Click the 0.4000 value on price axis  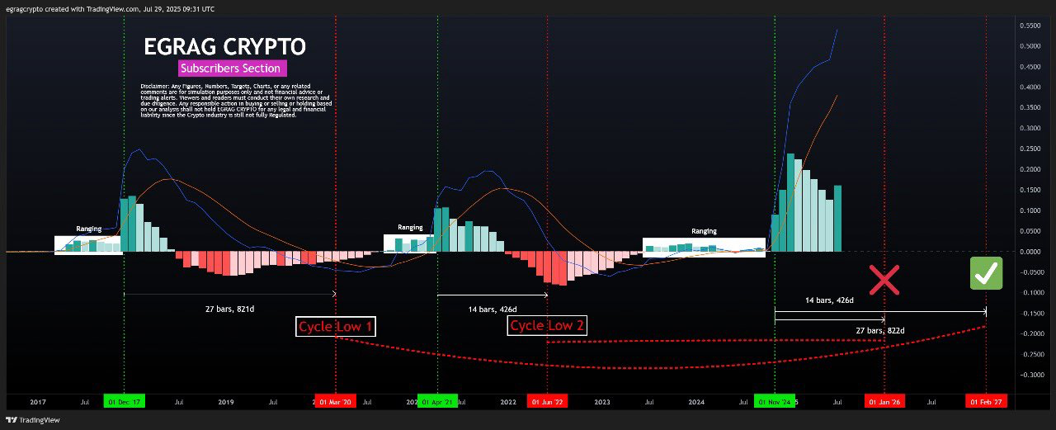tap(1030, 87)
